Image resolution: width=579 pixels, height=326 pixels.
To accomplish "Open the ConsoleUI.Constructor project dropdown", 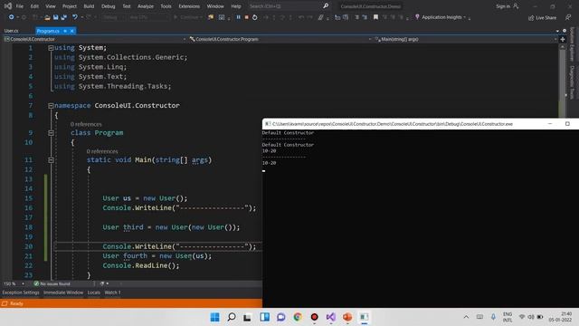I will click(x=94, y=39).
